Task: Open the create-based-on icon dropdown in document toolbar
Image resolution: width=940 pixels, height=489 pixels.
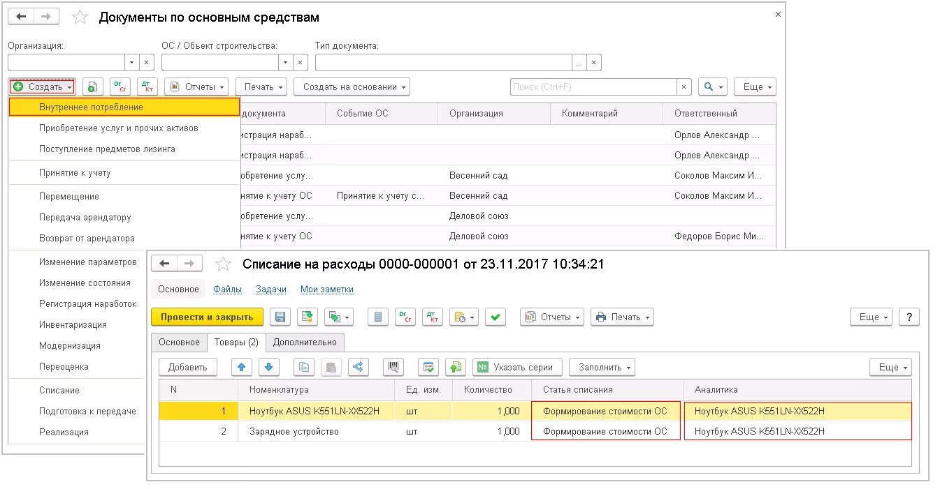Action: (x=339, y=317)
